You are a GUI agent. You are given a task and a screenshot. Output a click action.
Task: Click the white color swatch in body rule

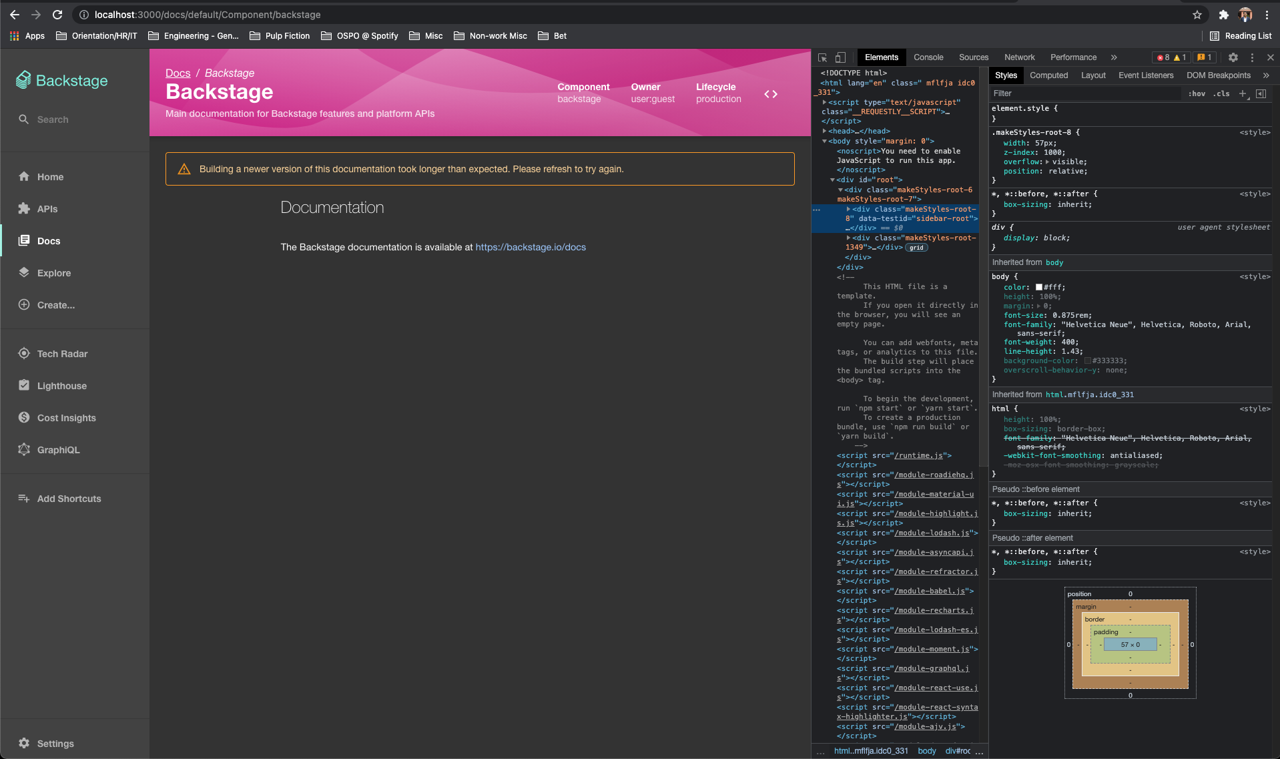coord(1039,287)
